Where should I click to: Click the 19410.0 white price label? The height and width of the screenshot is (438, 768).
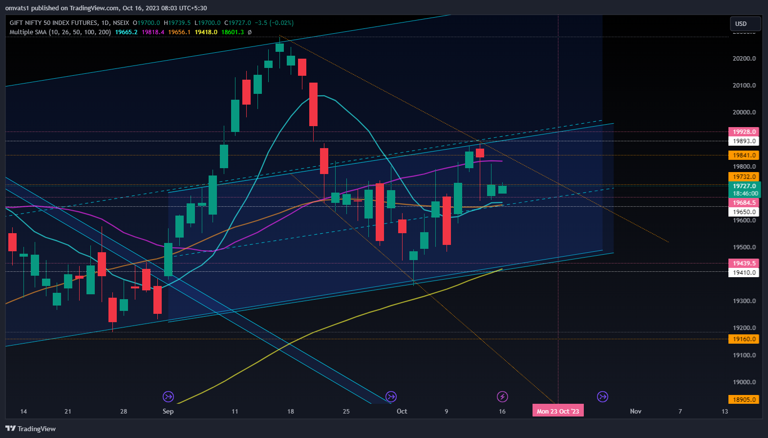(x=744, y=273)
